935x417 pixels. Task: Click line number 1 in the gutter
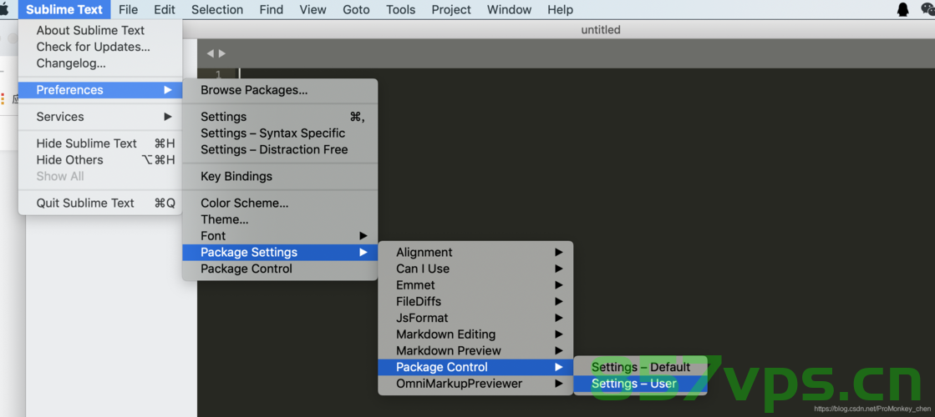tap(218, 73)
